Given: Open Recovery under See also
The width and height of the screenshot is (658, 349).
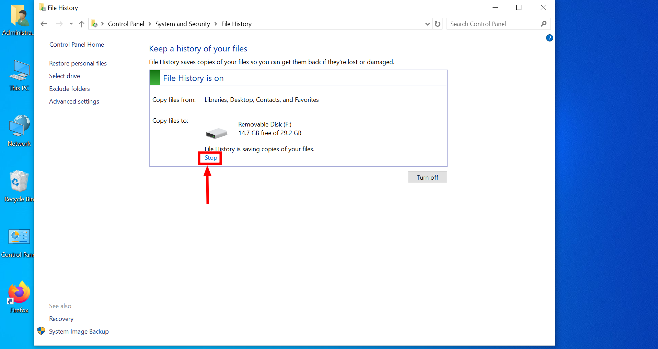Looking at the screenshot, I should tap(61, 319).
